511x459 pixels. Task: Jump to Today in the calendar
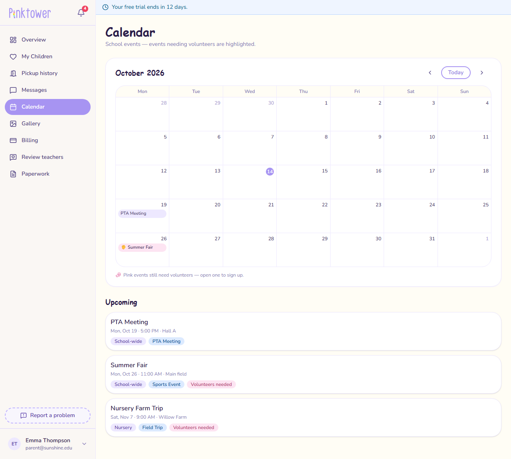point(456,73)
